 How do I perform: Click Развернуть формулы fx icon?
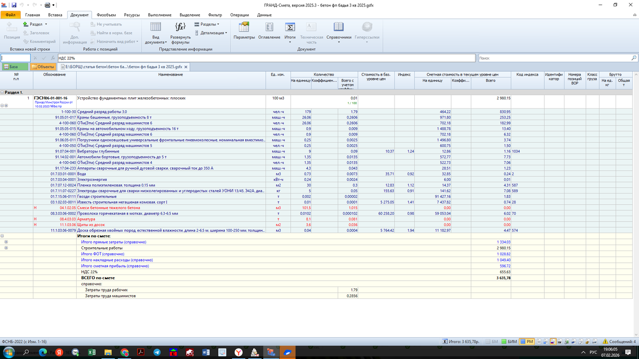click(x=180, y=27)
